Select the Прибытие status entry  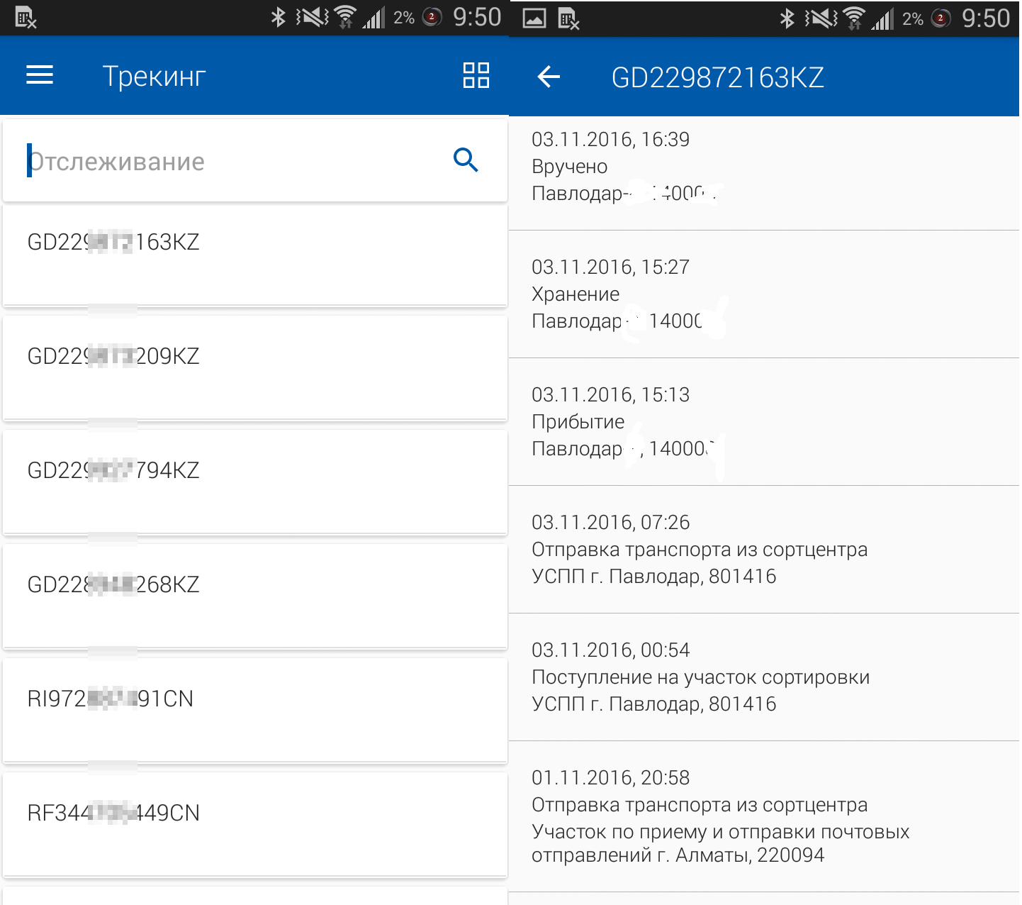pyautogui.click(x=764, y=422)
